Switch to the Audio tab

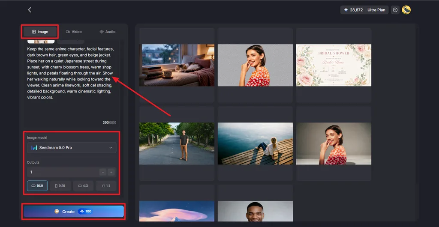[108, 32]
